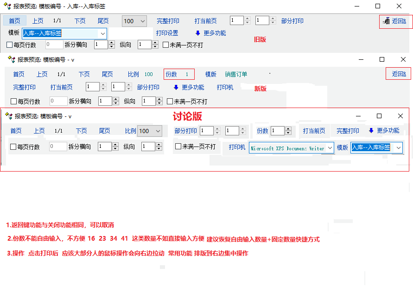413x300 pixels.
Task: Toggle 未满一页不打 checkbox in the new version
Action: (170, 101)
